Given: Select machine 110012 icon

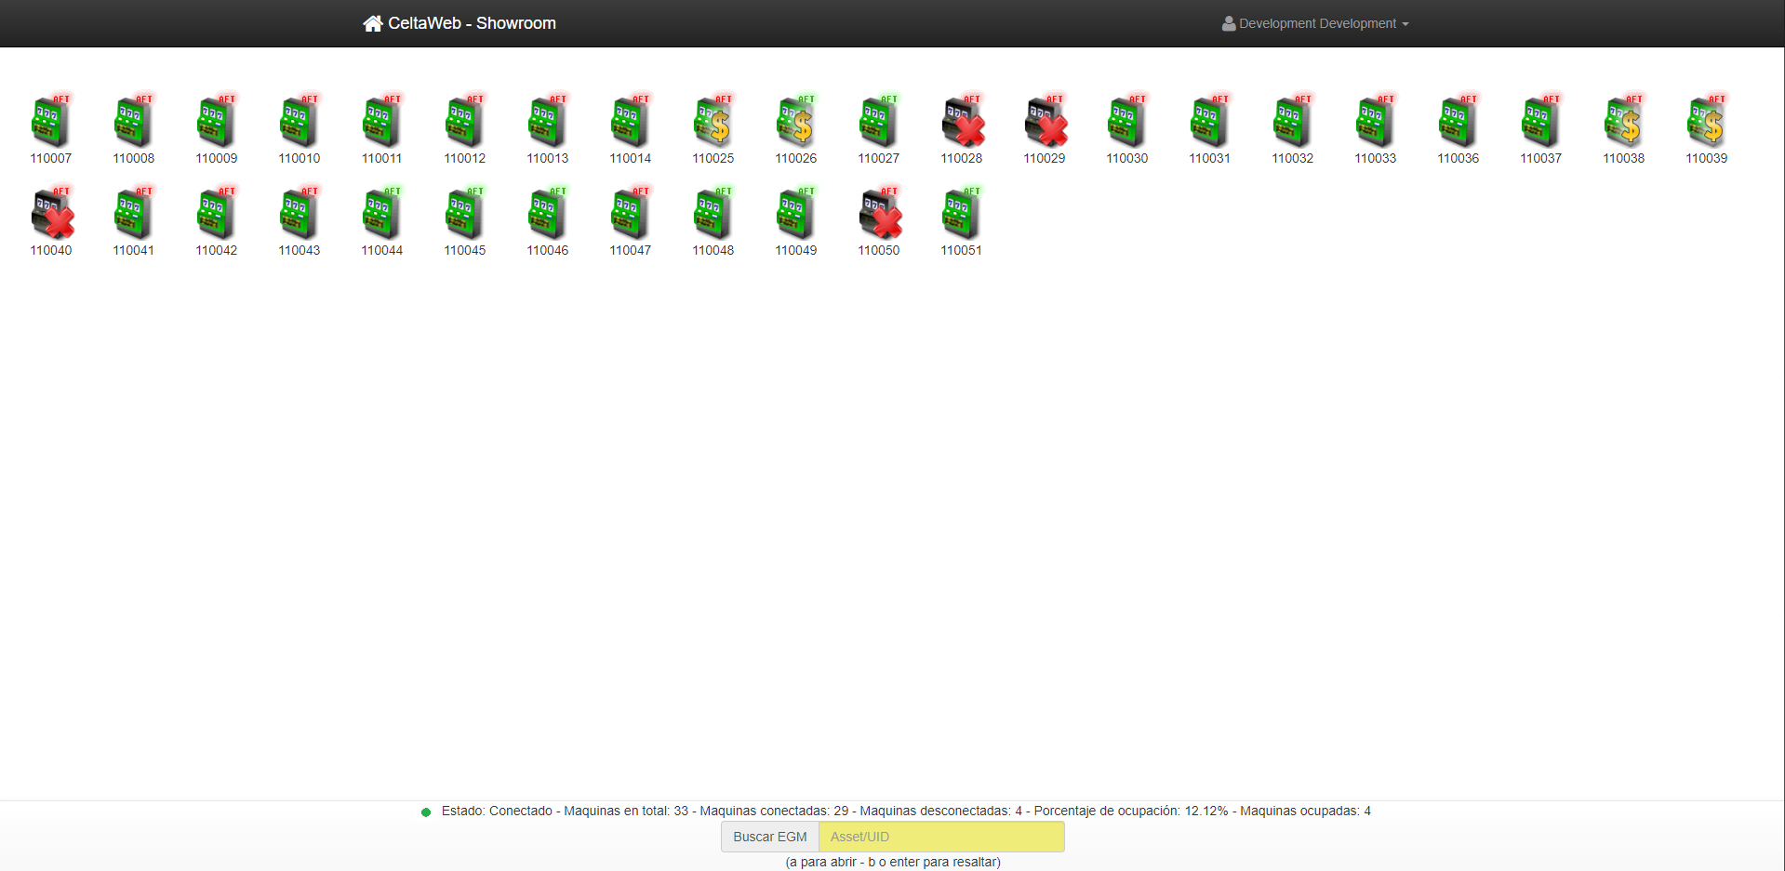Looking at the screenshot, I should pos(465,122).
